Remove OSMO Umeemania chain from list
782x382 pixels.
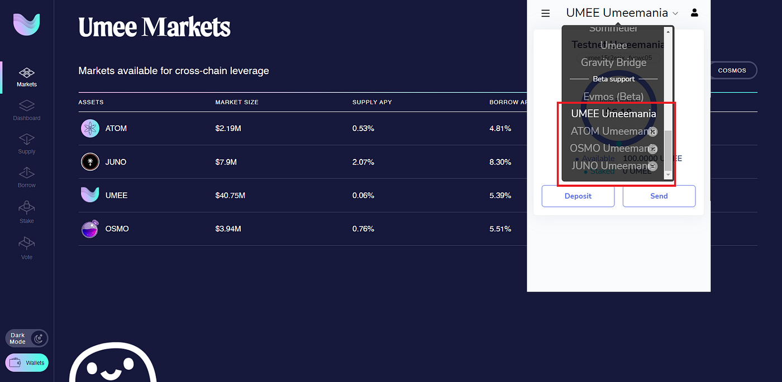click(652, 149)
